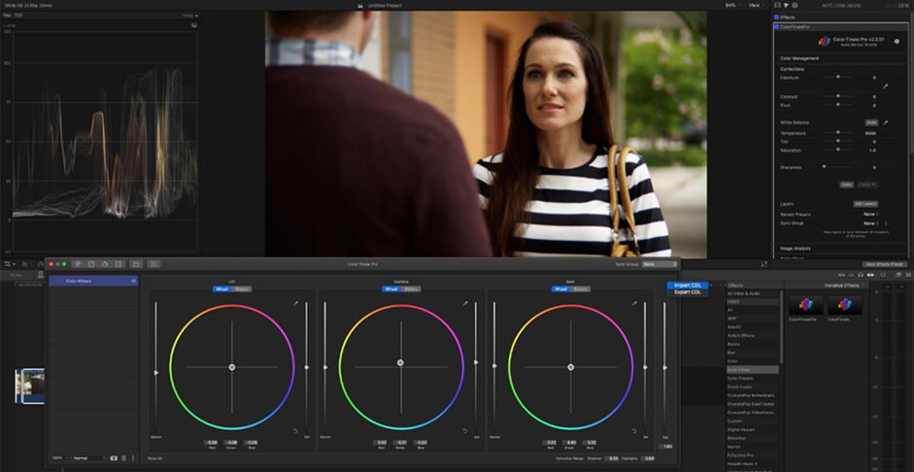This screenshot has height=472, width=914.
Task: Switch Gain control to Wheel mode
Action: [561, 289]
